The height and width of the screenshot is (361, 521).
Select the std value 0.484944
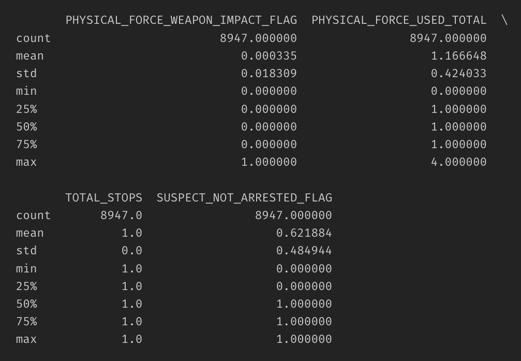click(x=304, y=251)
